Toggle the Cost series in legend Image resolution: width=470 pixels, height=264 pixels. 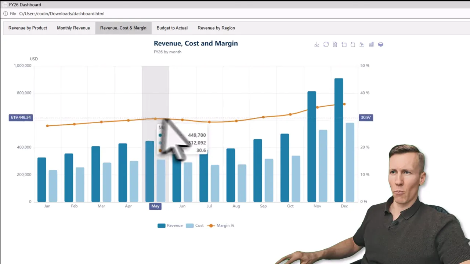(195, 225)
